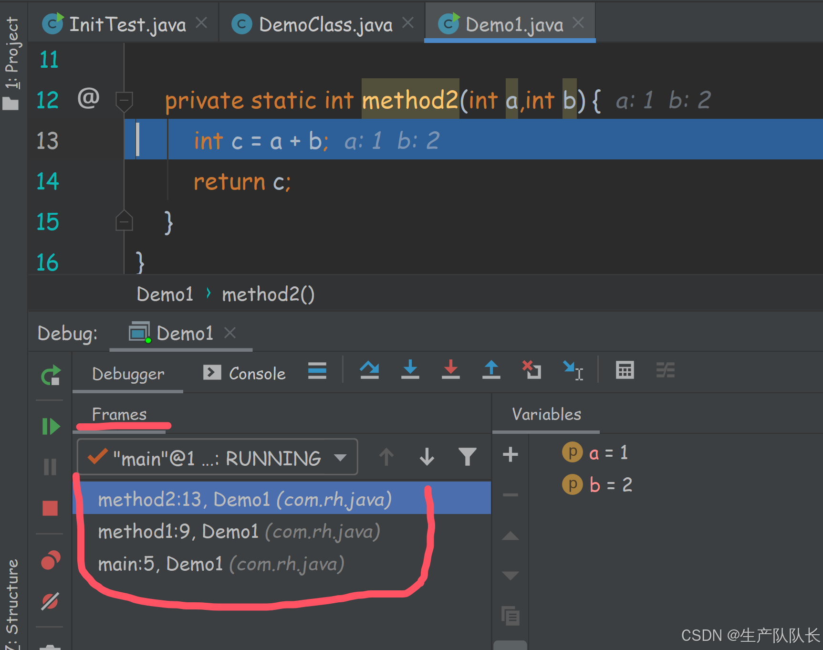Click the method2 method name on line 12

click(x=410, y=100)
